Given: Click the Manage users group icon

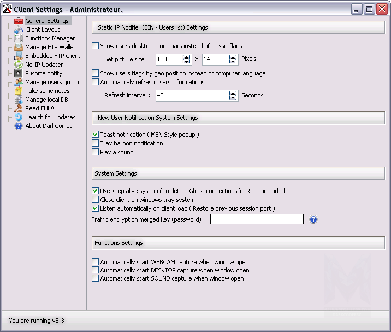Looking at the screenshot, I should click(x=19, y=82).
